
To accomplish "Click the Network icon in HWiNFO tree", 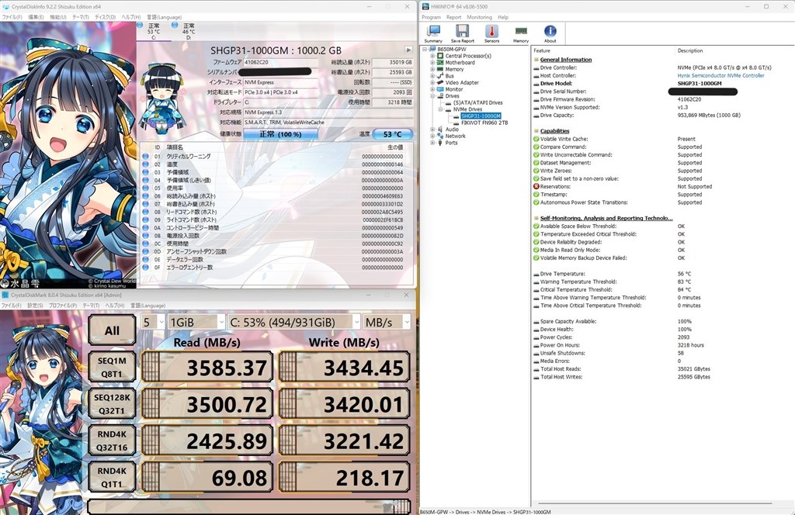I will (440, 137).
